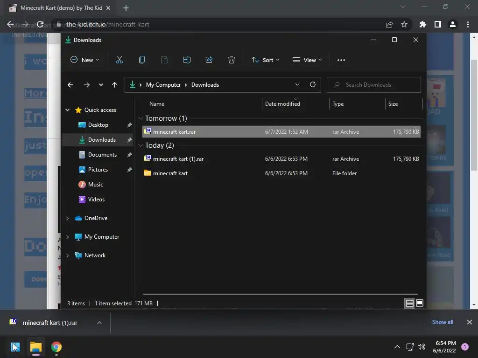Screen dimensions: 478x358
Task: Click the Share icon in Explorer toolbar
Action: click(x=209, y=60)
